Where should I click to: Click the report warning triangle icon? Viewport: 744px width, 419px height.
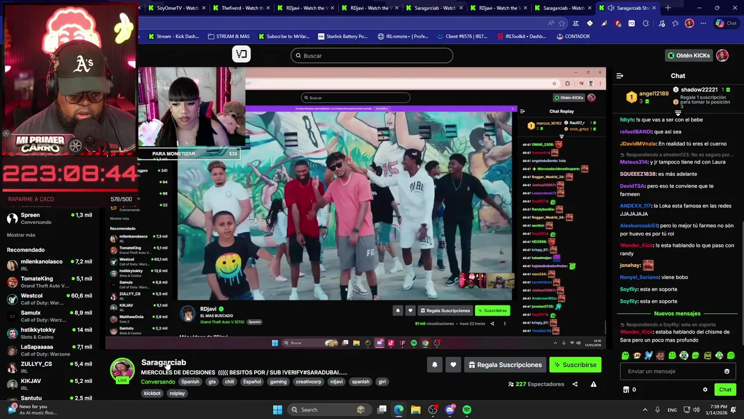coord(593,384)
